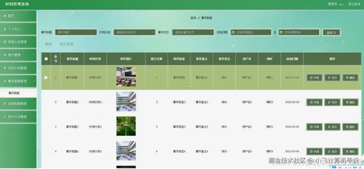Expand 用户管理 using its chevron
364x169 pixels.
pyautogui.click(x=34, y=55)
